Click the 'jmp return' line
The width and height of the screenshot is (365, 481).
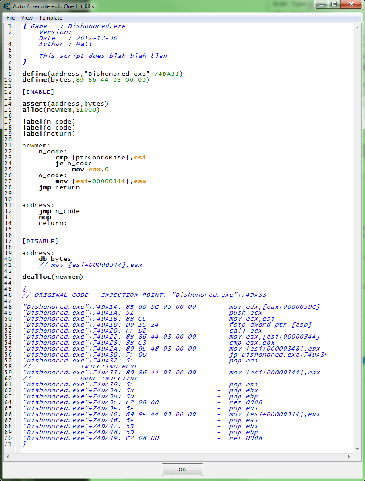[59, 187]
